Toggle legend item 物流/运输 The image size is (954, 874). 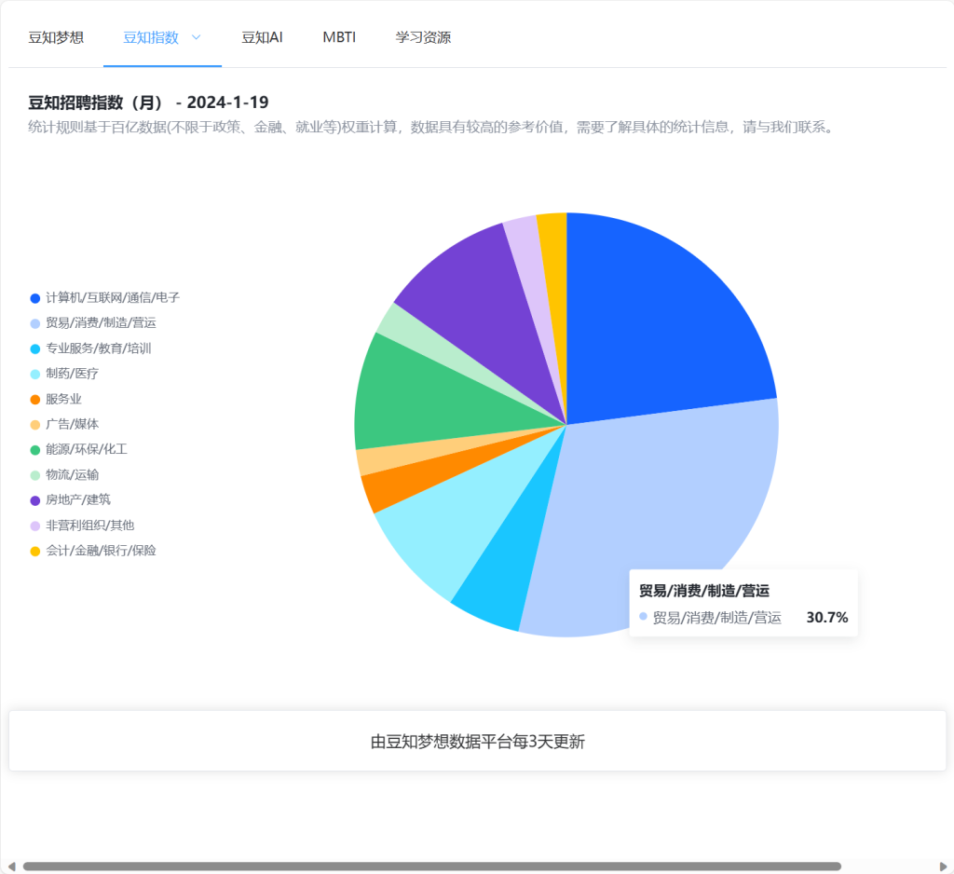tap(64, 474)
